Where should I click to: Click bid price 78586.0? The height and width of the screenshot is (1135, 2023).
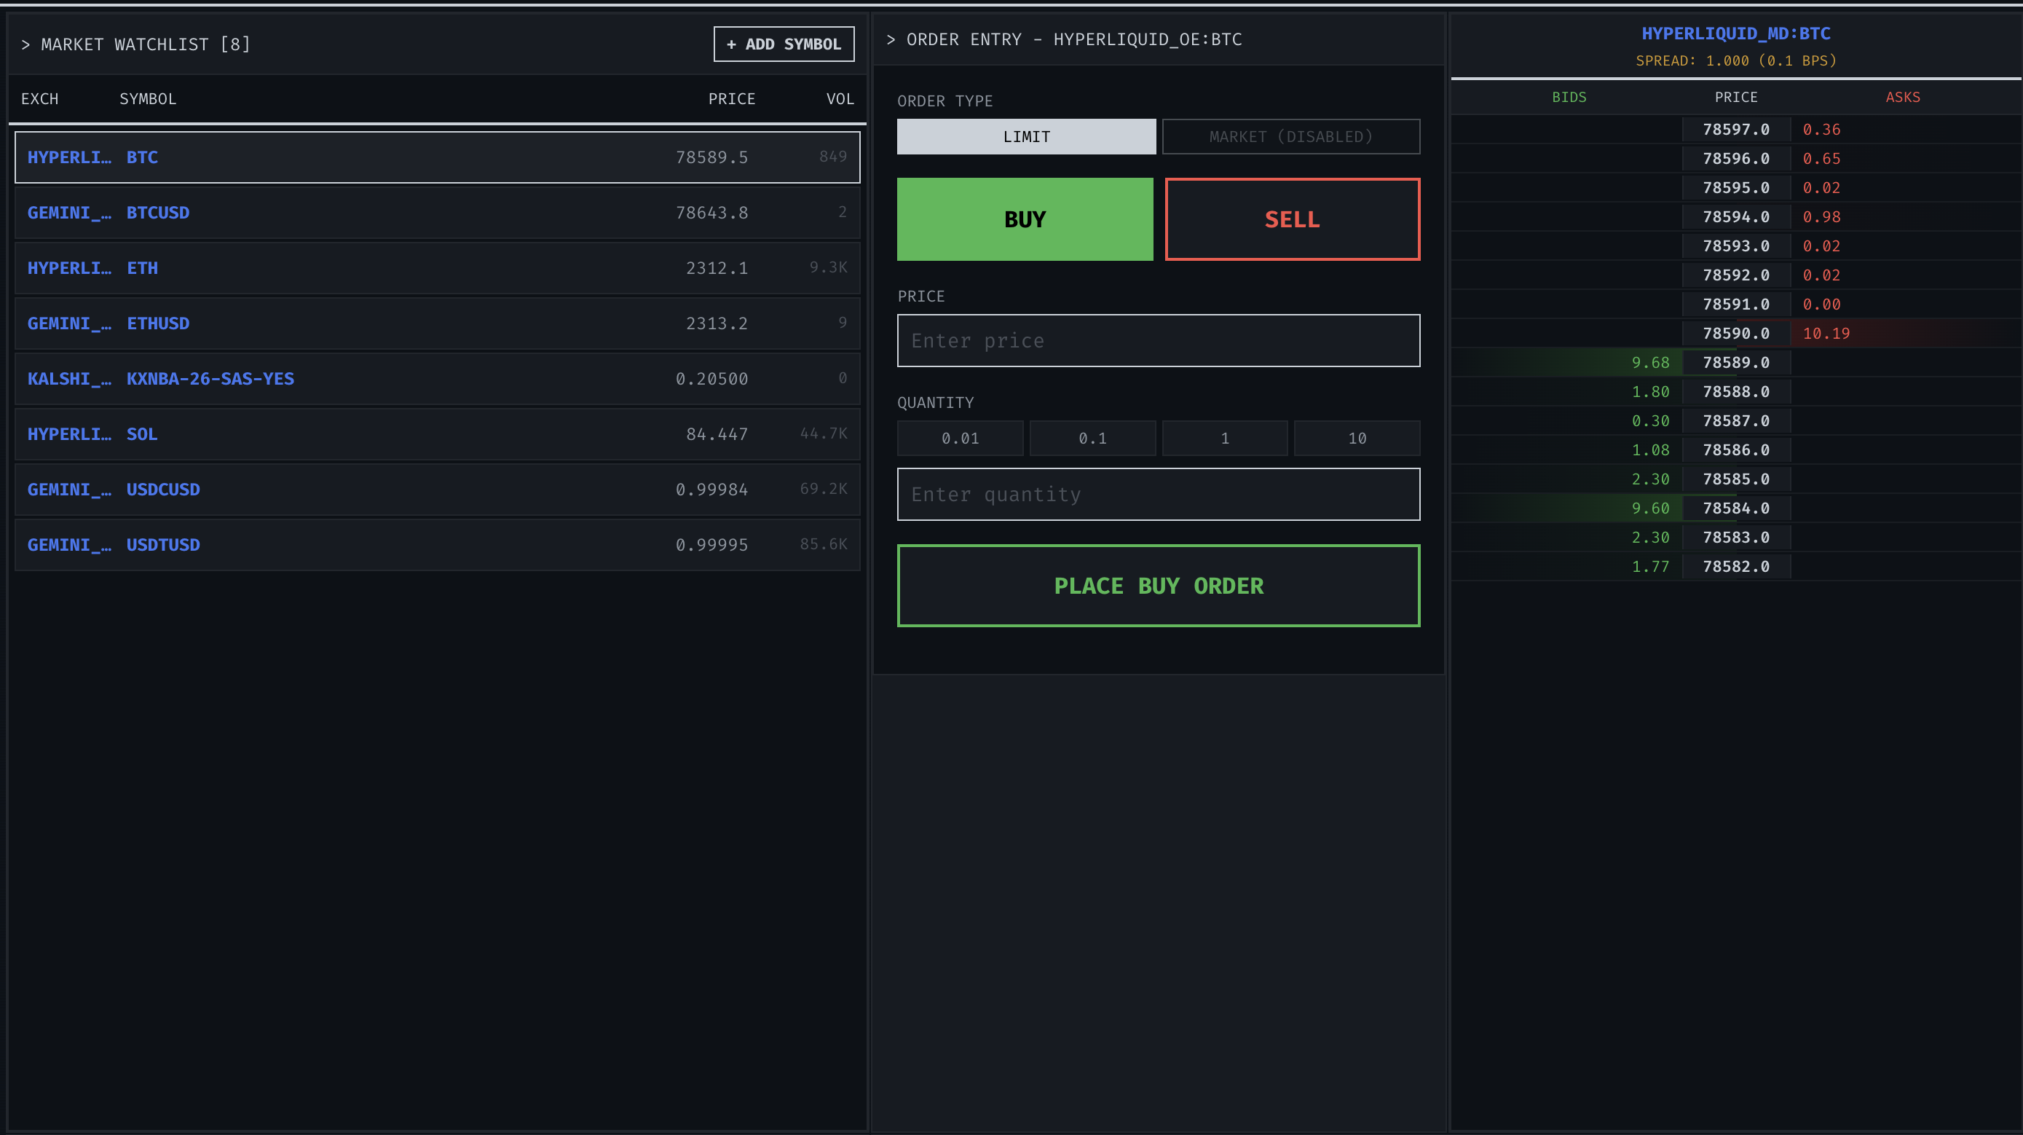[1736, 450]
